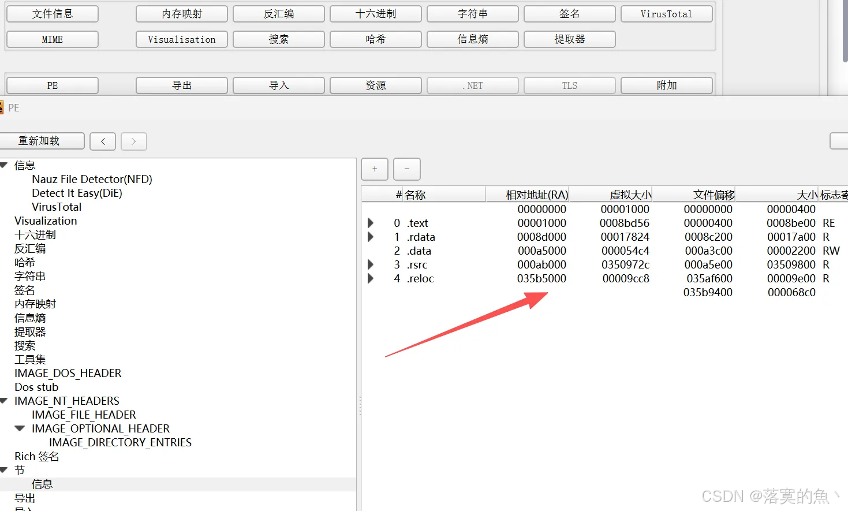Open the 信息熵 entropy button
848x511 pixels.
473,39
